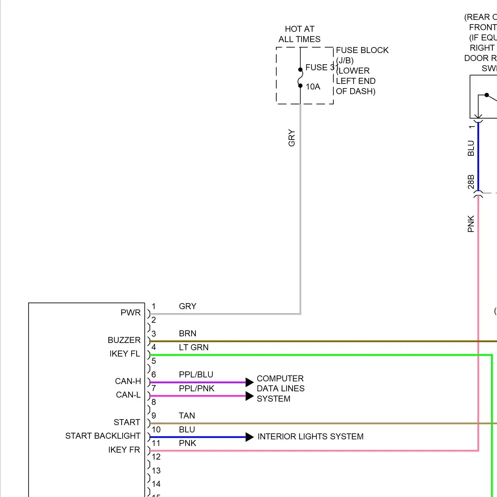Select the FUSE 31 label
This screenshot has height=497, width=497.
321,68
